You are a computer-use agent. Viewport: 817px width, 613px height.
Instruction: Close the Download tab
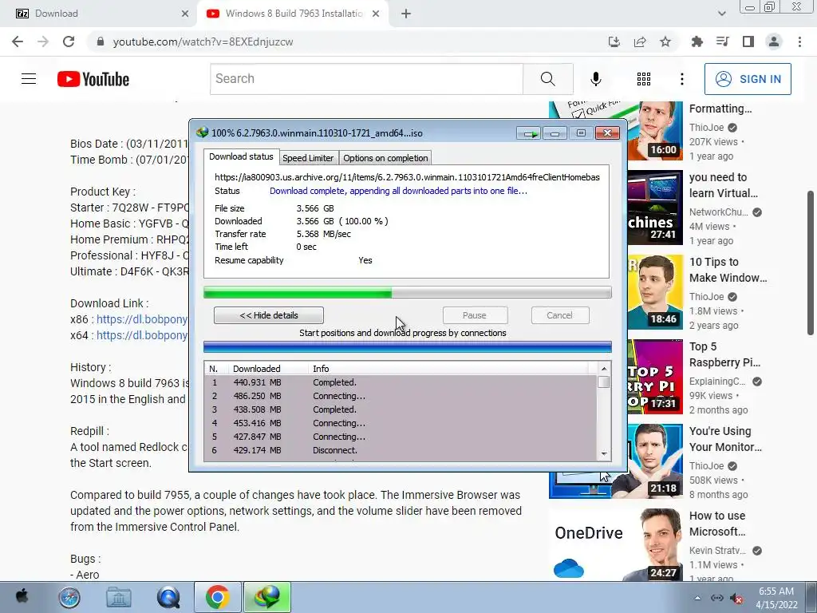(185, 14)
